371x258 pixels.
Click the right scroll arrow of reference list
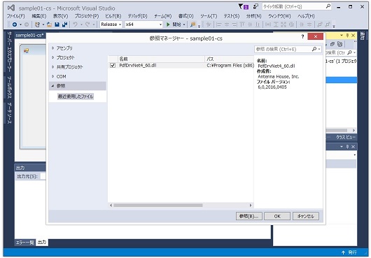[251, 206]
